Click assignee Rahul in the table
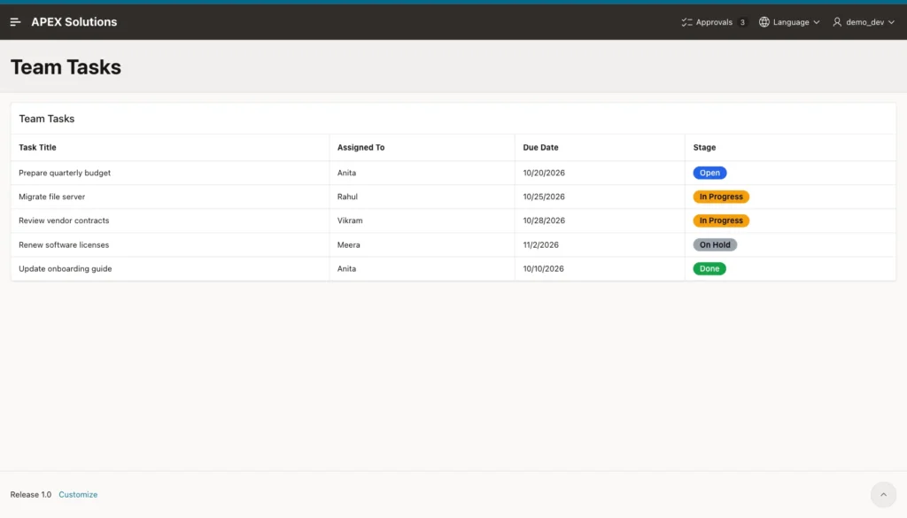 [347, 197]
